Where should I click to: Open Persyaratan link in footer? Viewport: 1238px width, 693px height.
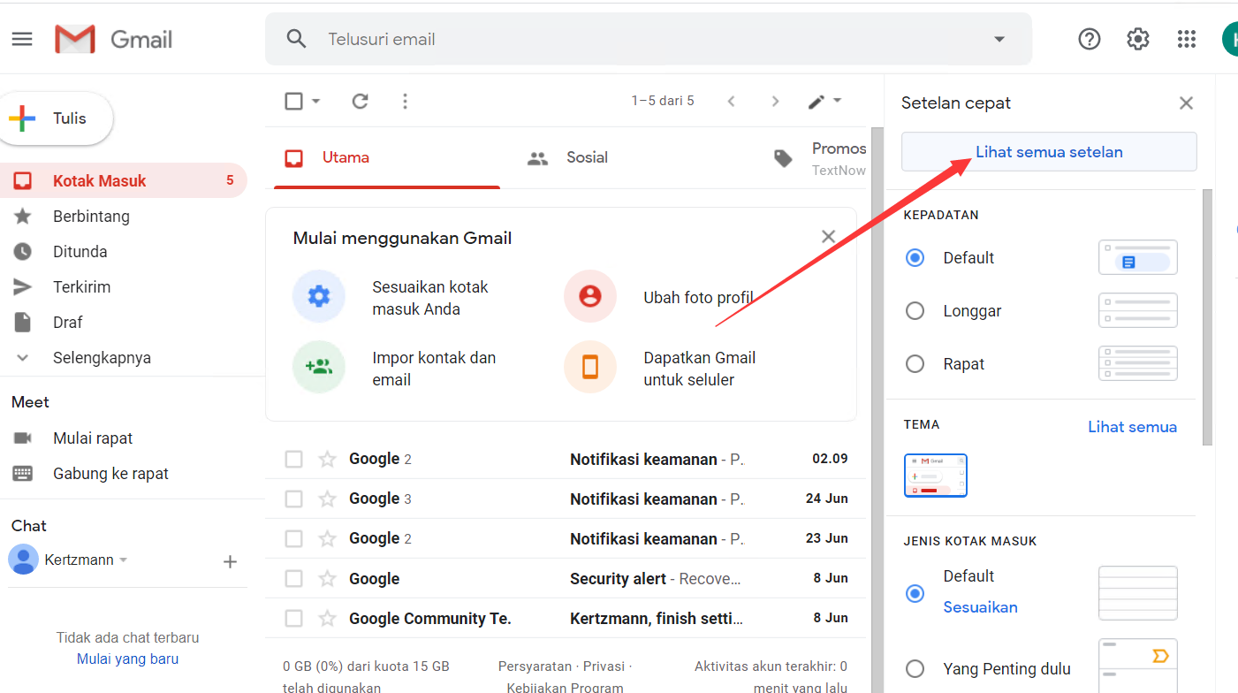(535, 666)
